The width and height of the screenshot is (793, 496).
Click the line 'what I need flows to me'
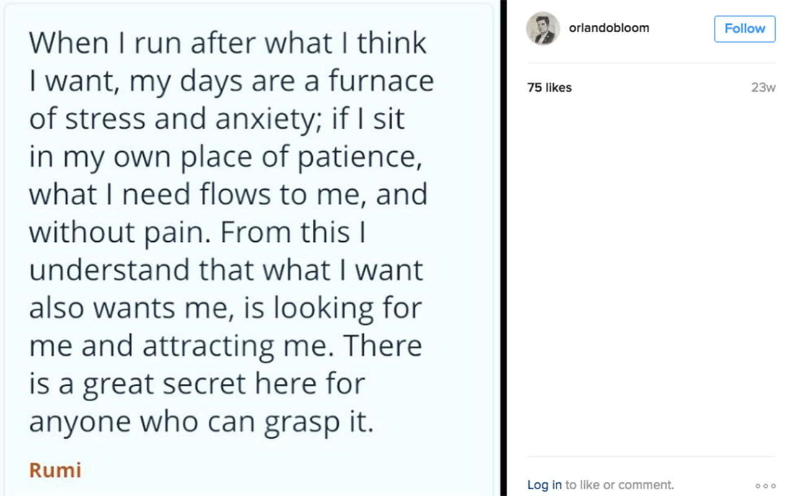pos(228,194)
